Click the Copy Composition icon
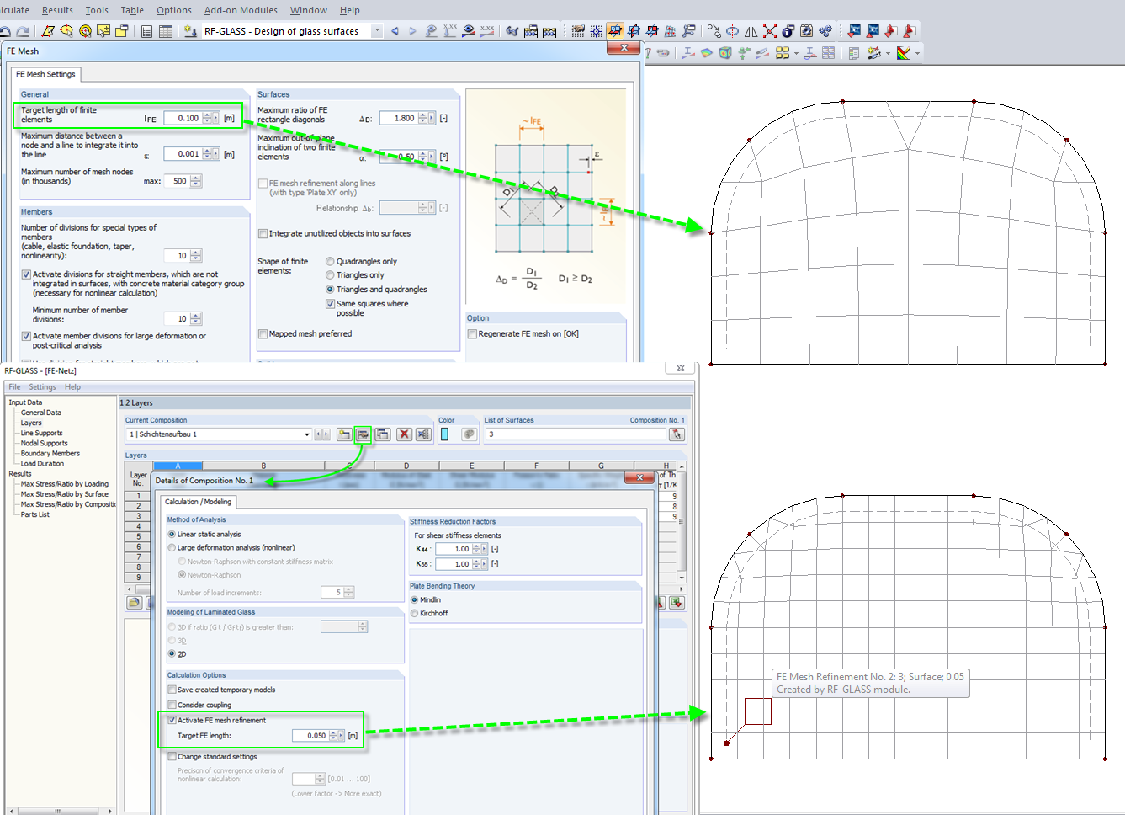 (x=383, y=434)
